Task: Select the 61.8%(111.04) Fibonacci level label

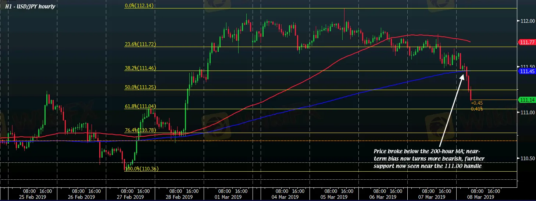Action: point(140,106)
